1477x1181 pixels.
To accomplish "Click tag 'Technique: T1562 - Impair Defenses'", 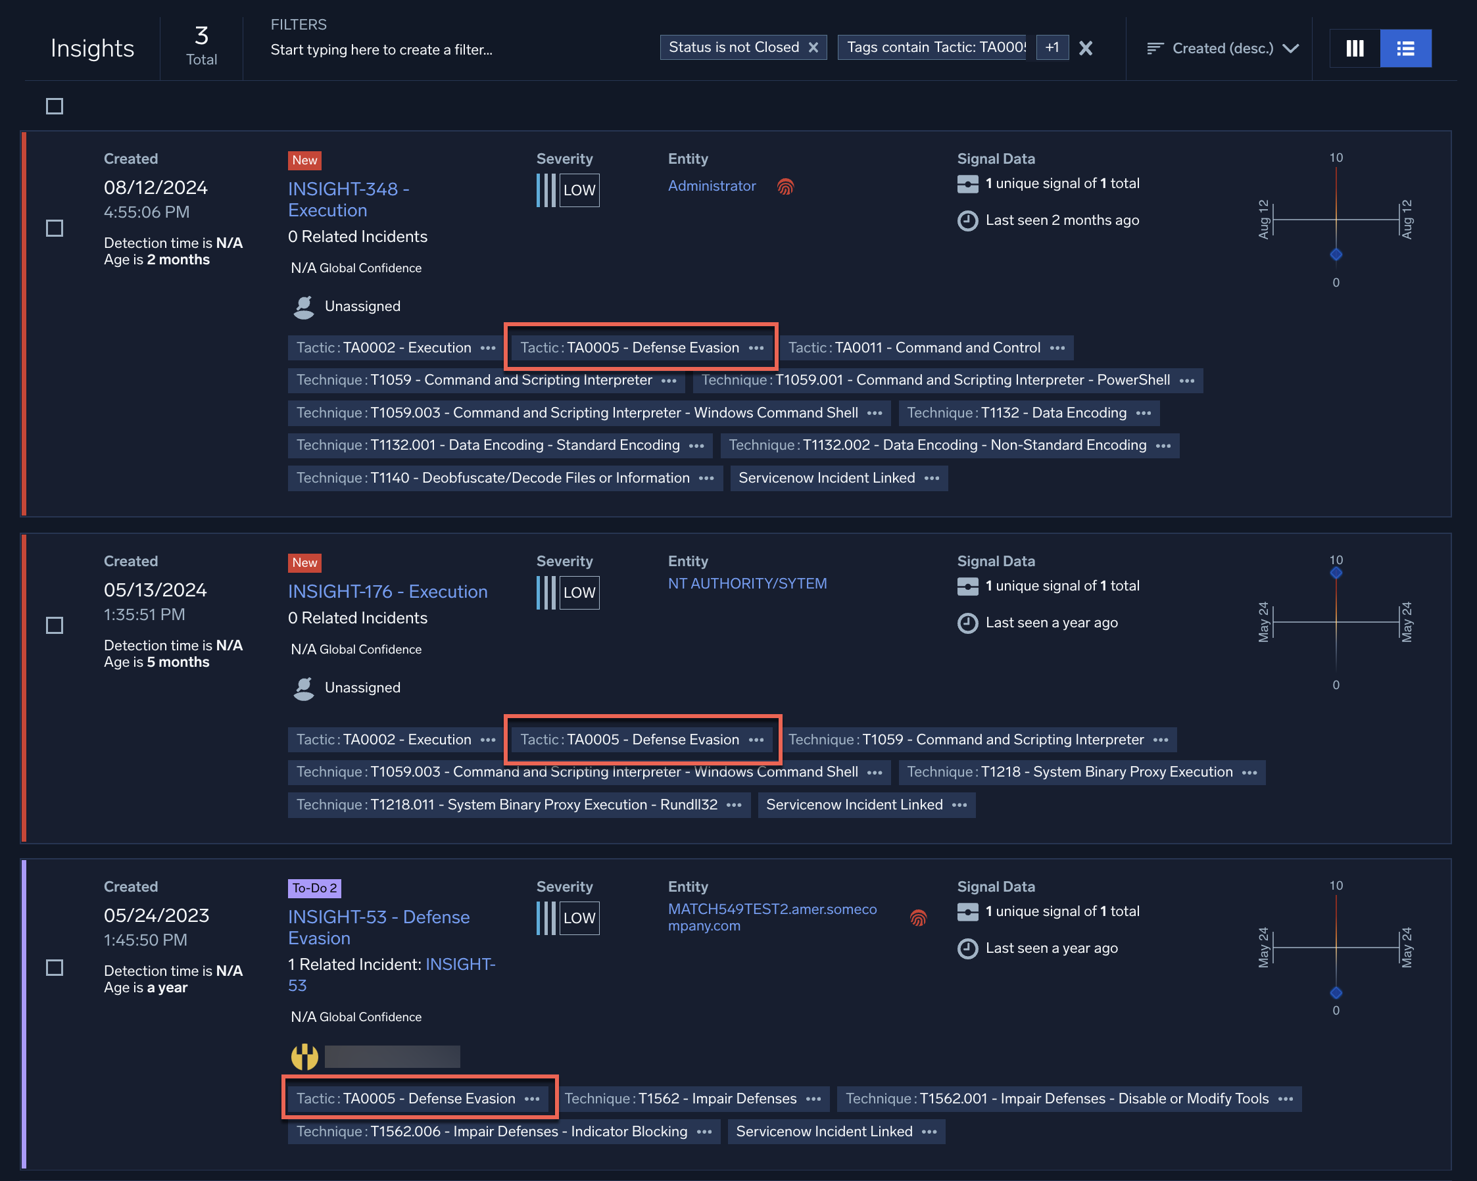I will (680, 1099).
